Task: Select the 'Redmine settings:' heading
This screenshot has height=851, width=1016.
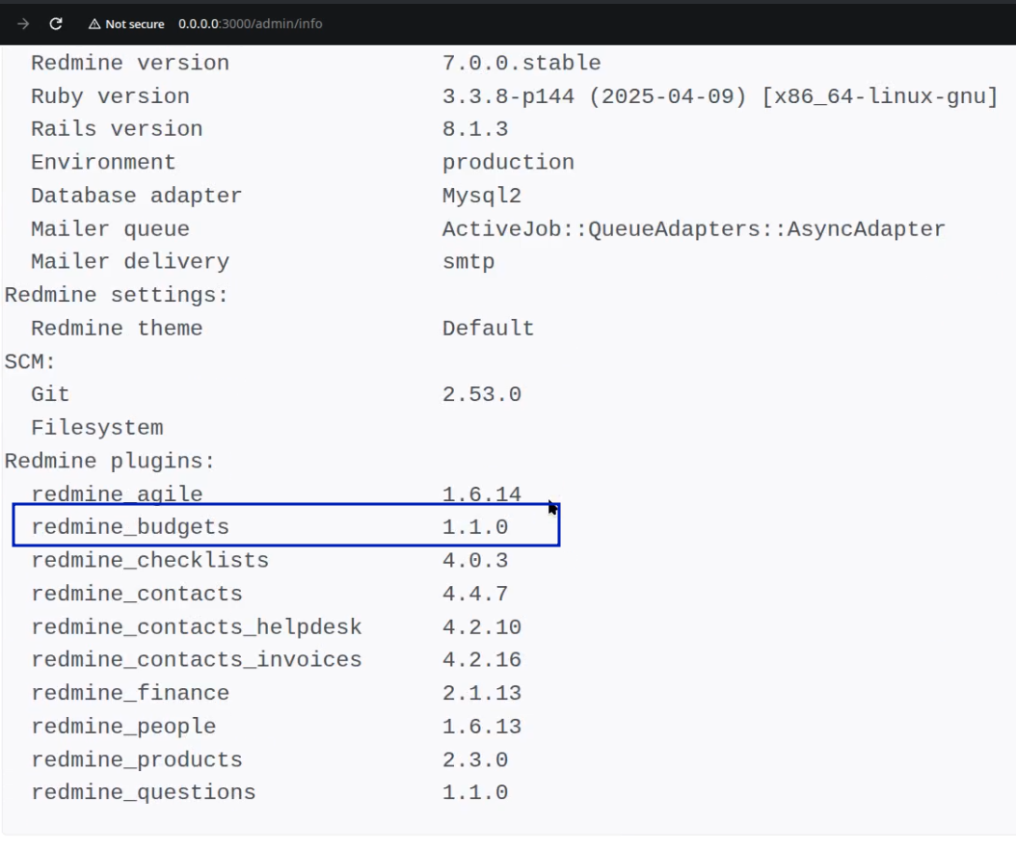Action: [117, 295]
